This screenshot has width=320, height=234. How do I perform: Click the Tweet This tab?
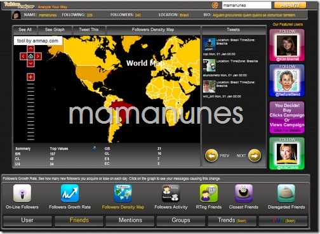[89, 30]
